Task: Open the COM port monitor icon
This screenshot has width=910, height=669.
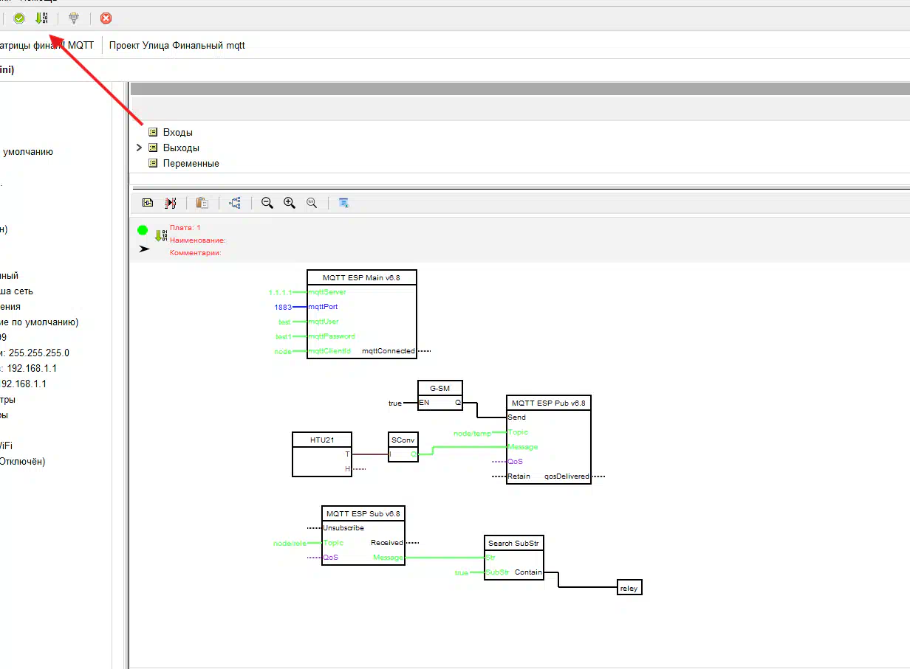Action: click(73, 18)
